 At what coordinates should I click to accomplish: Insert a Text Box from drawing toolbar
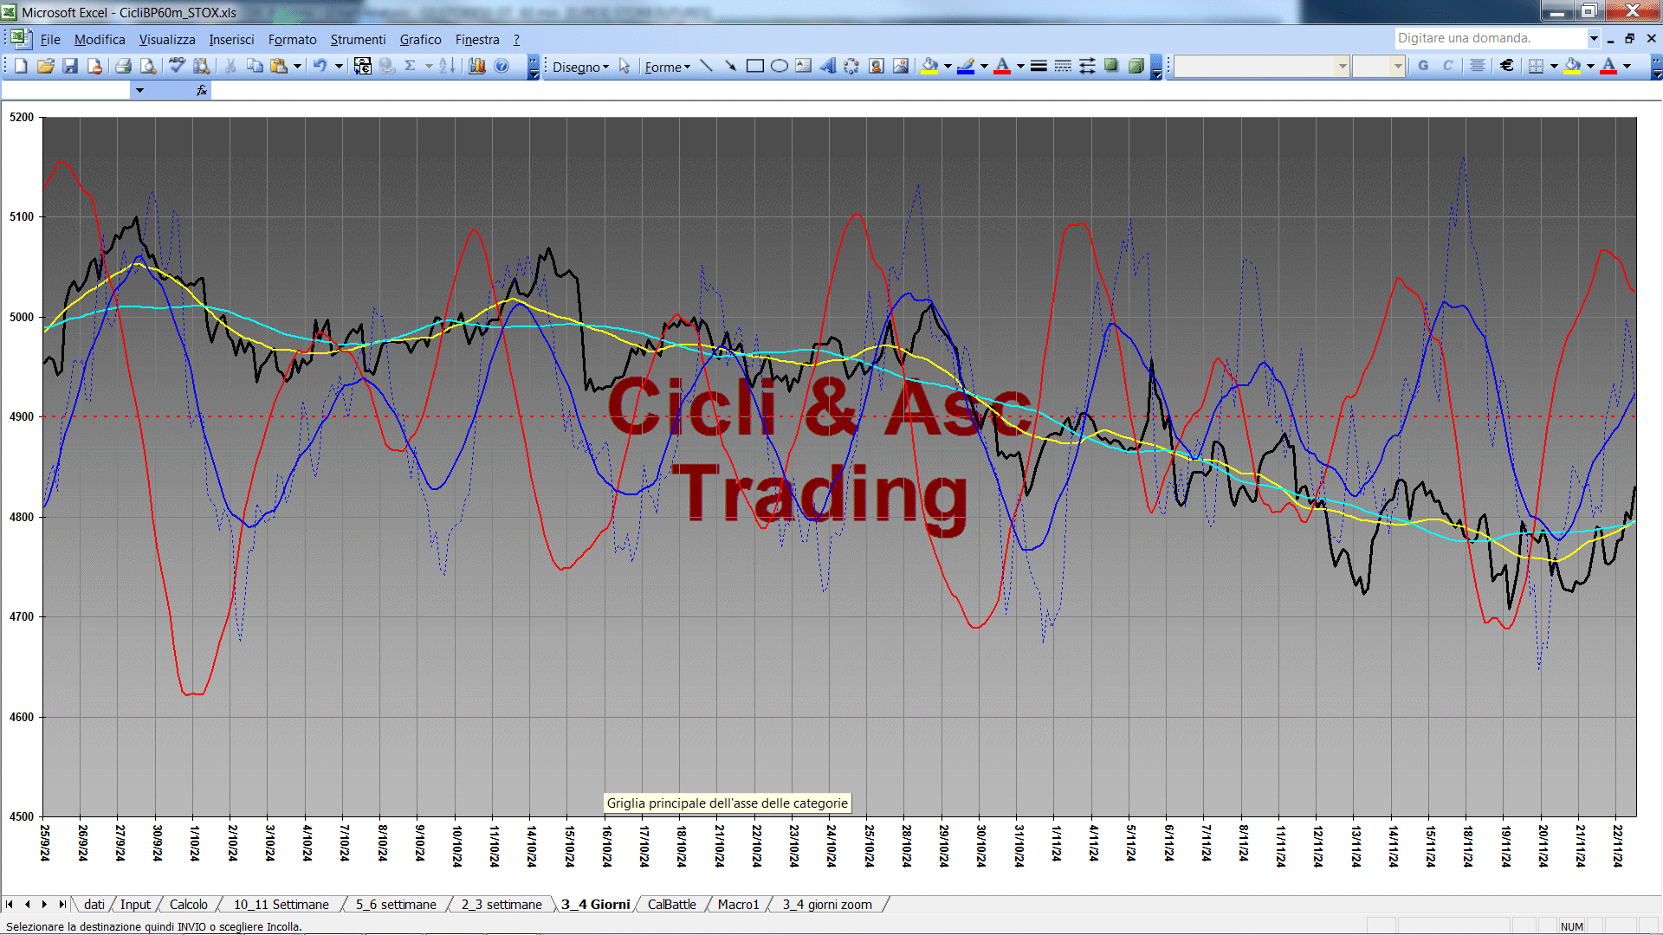(x=804, y=66)
